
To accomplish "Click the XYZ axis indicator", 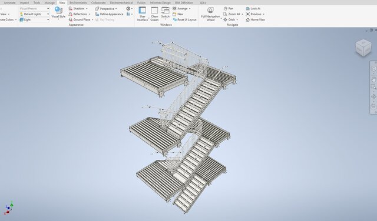I will pos(8,208).
